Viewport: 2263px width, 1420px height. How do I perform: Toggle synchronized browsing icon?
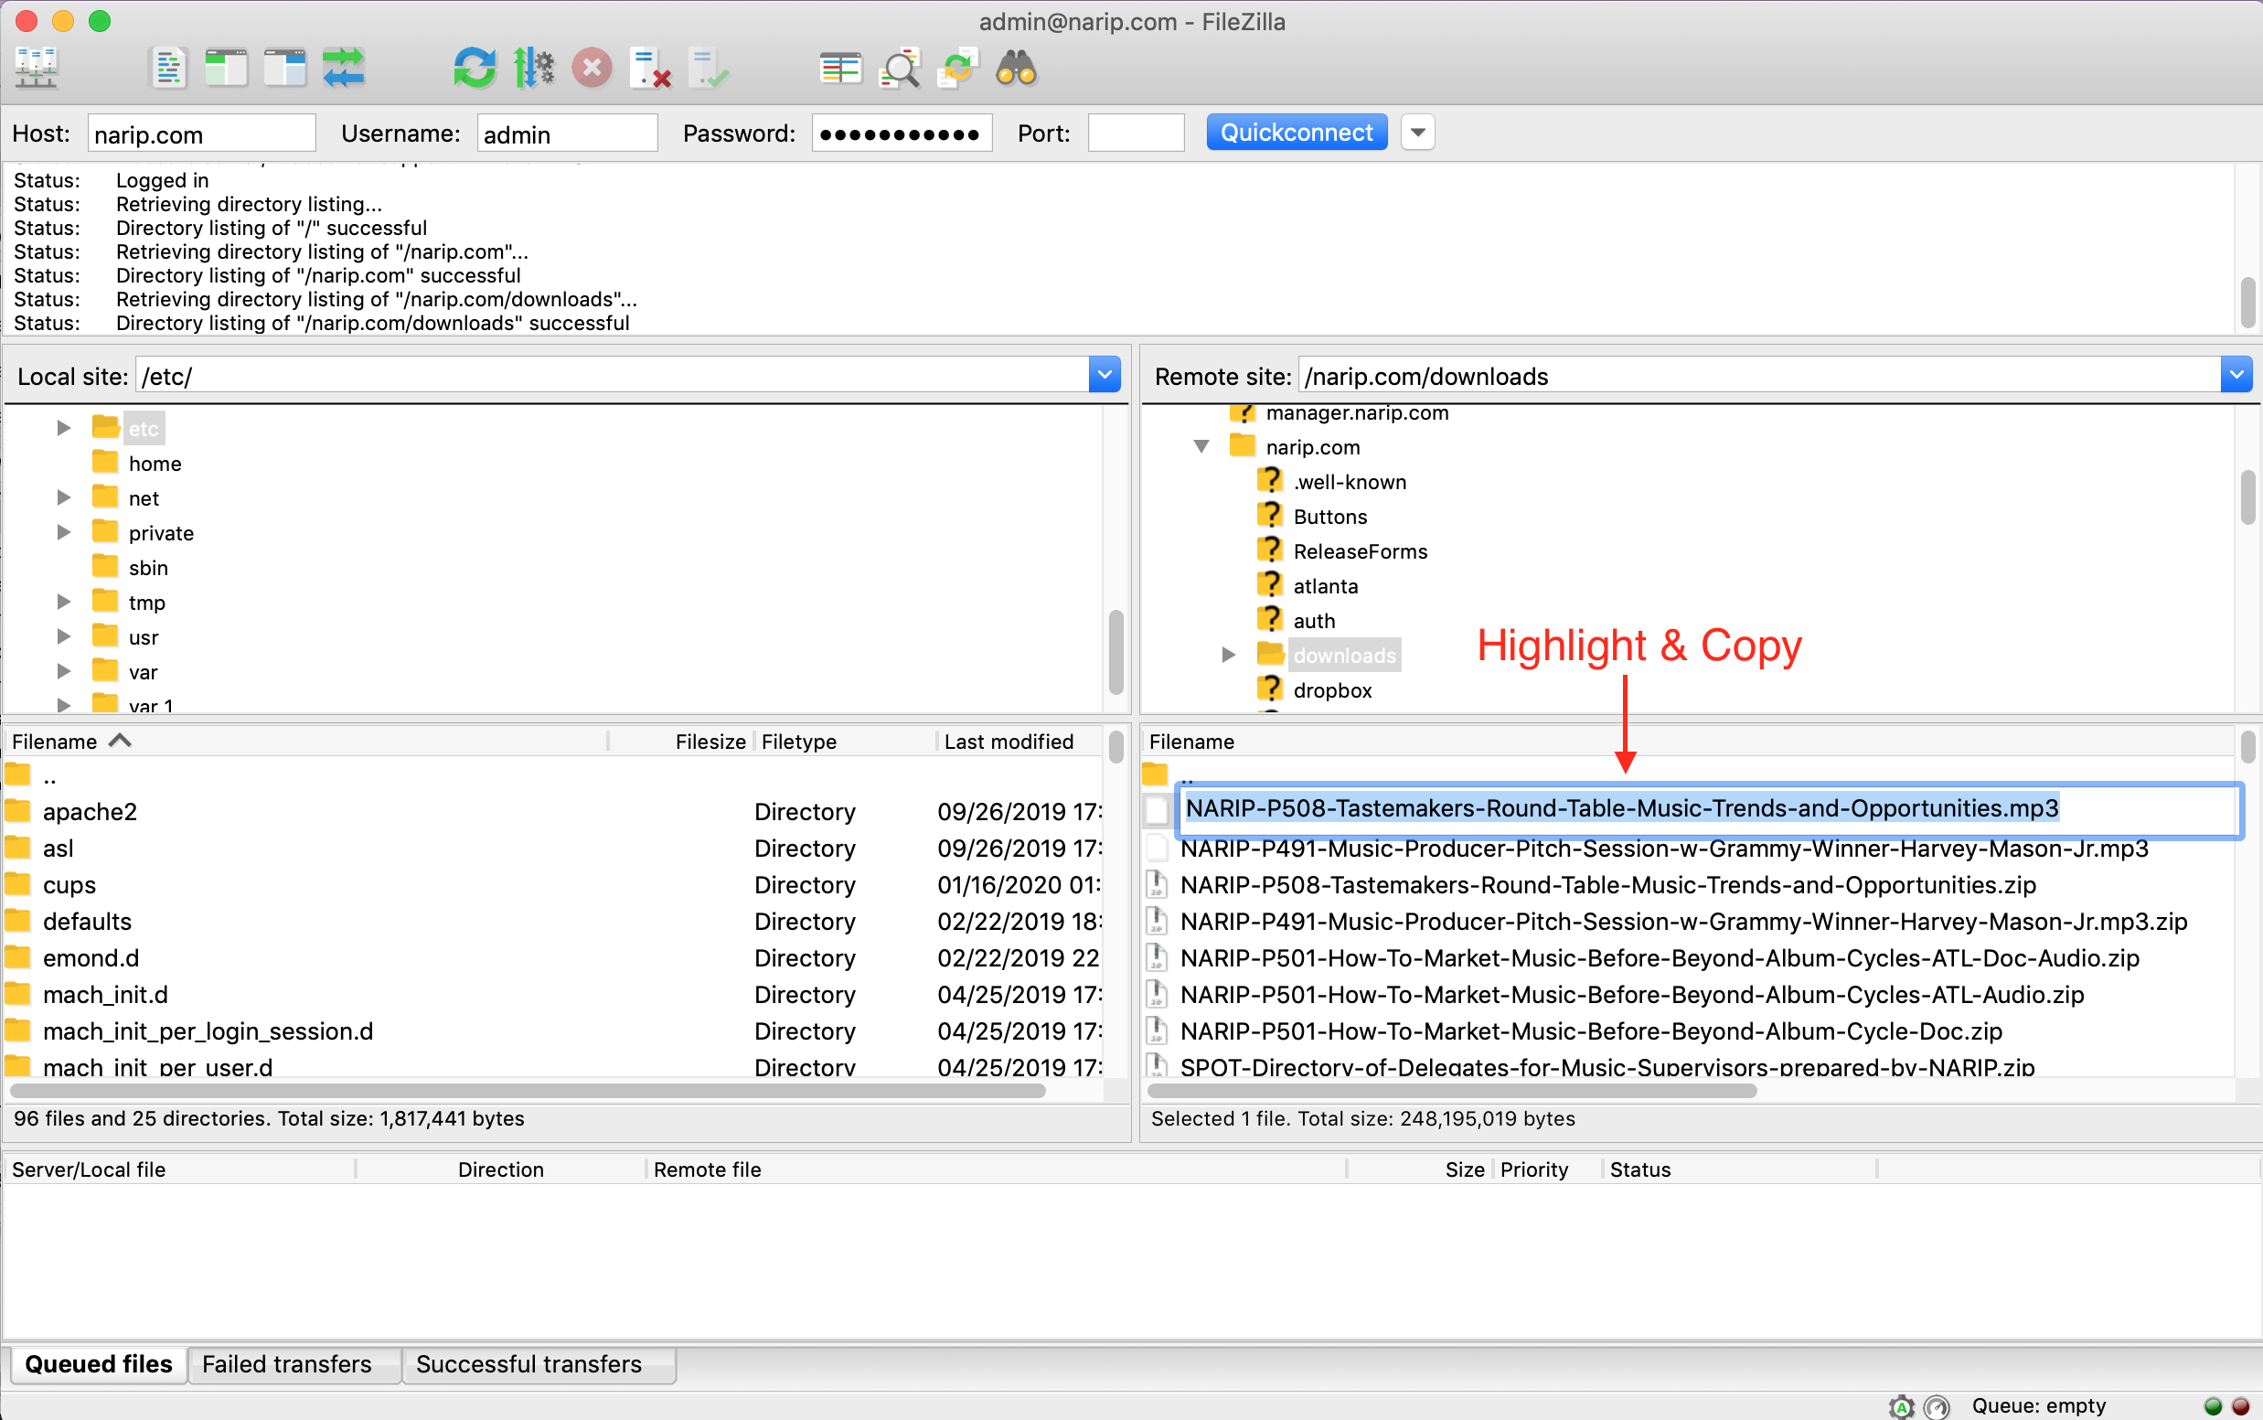(x=958, y=68)
